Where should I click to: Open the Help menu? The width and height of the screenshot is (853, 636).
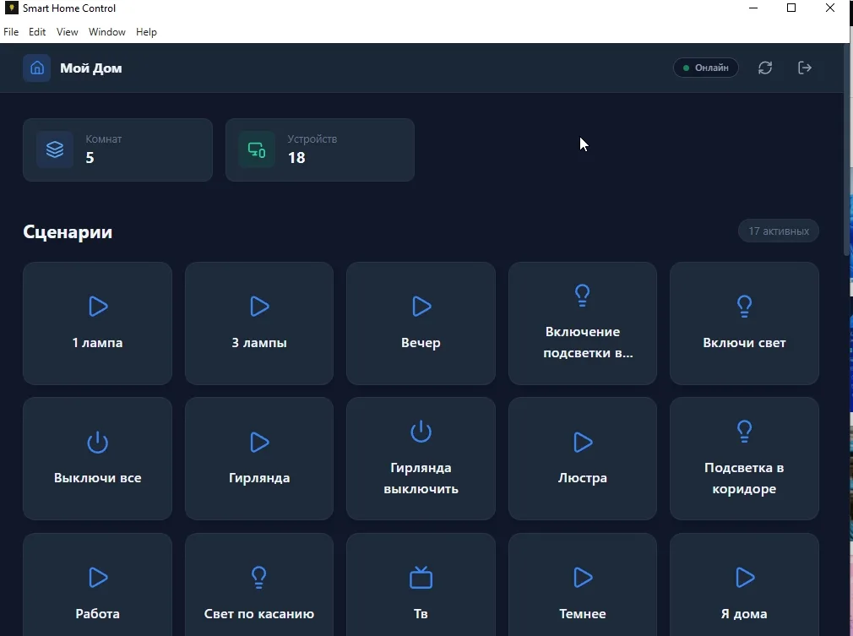click(146, 32)
